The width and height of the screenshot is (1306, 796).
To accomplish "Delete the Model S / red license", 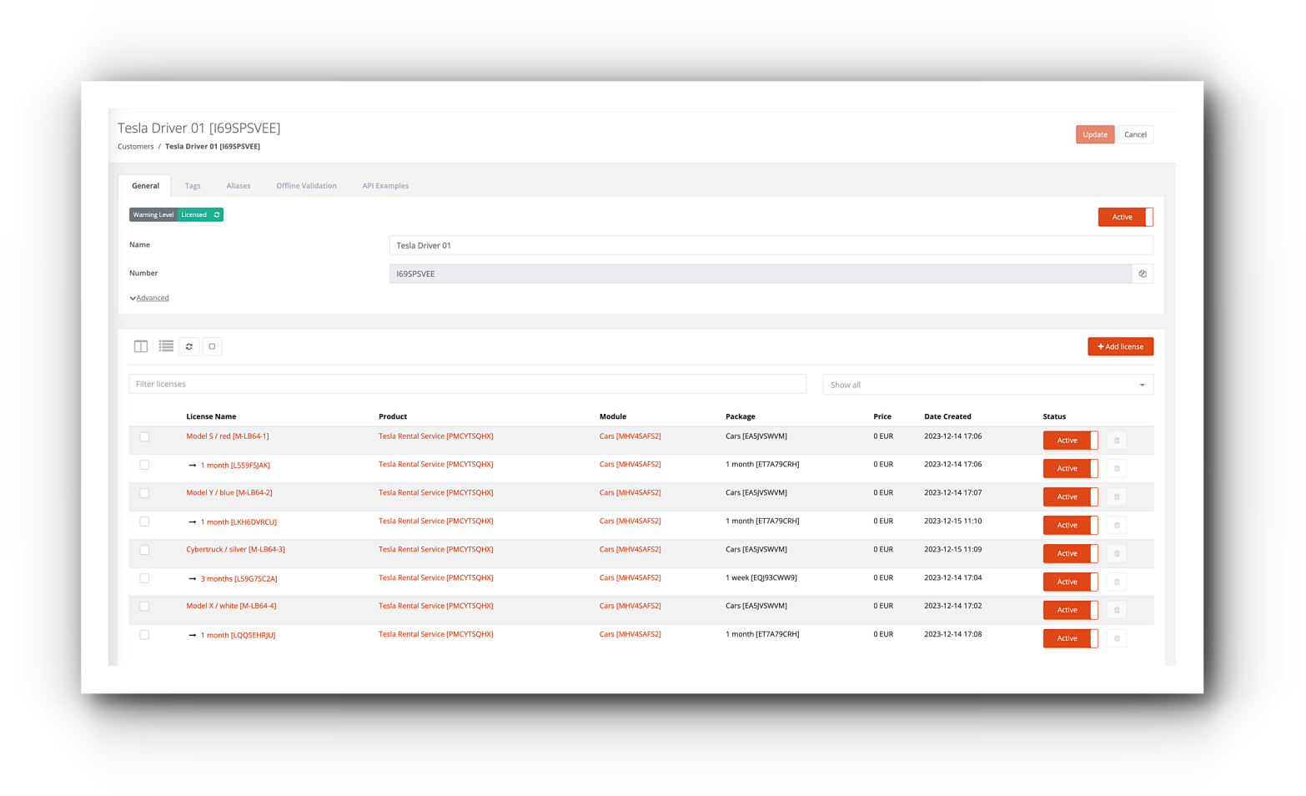I will tap(1117, 441).
